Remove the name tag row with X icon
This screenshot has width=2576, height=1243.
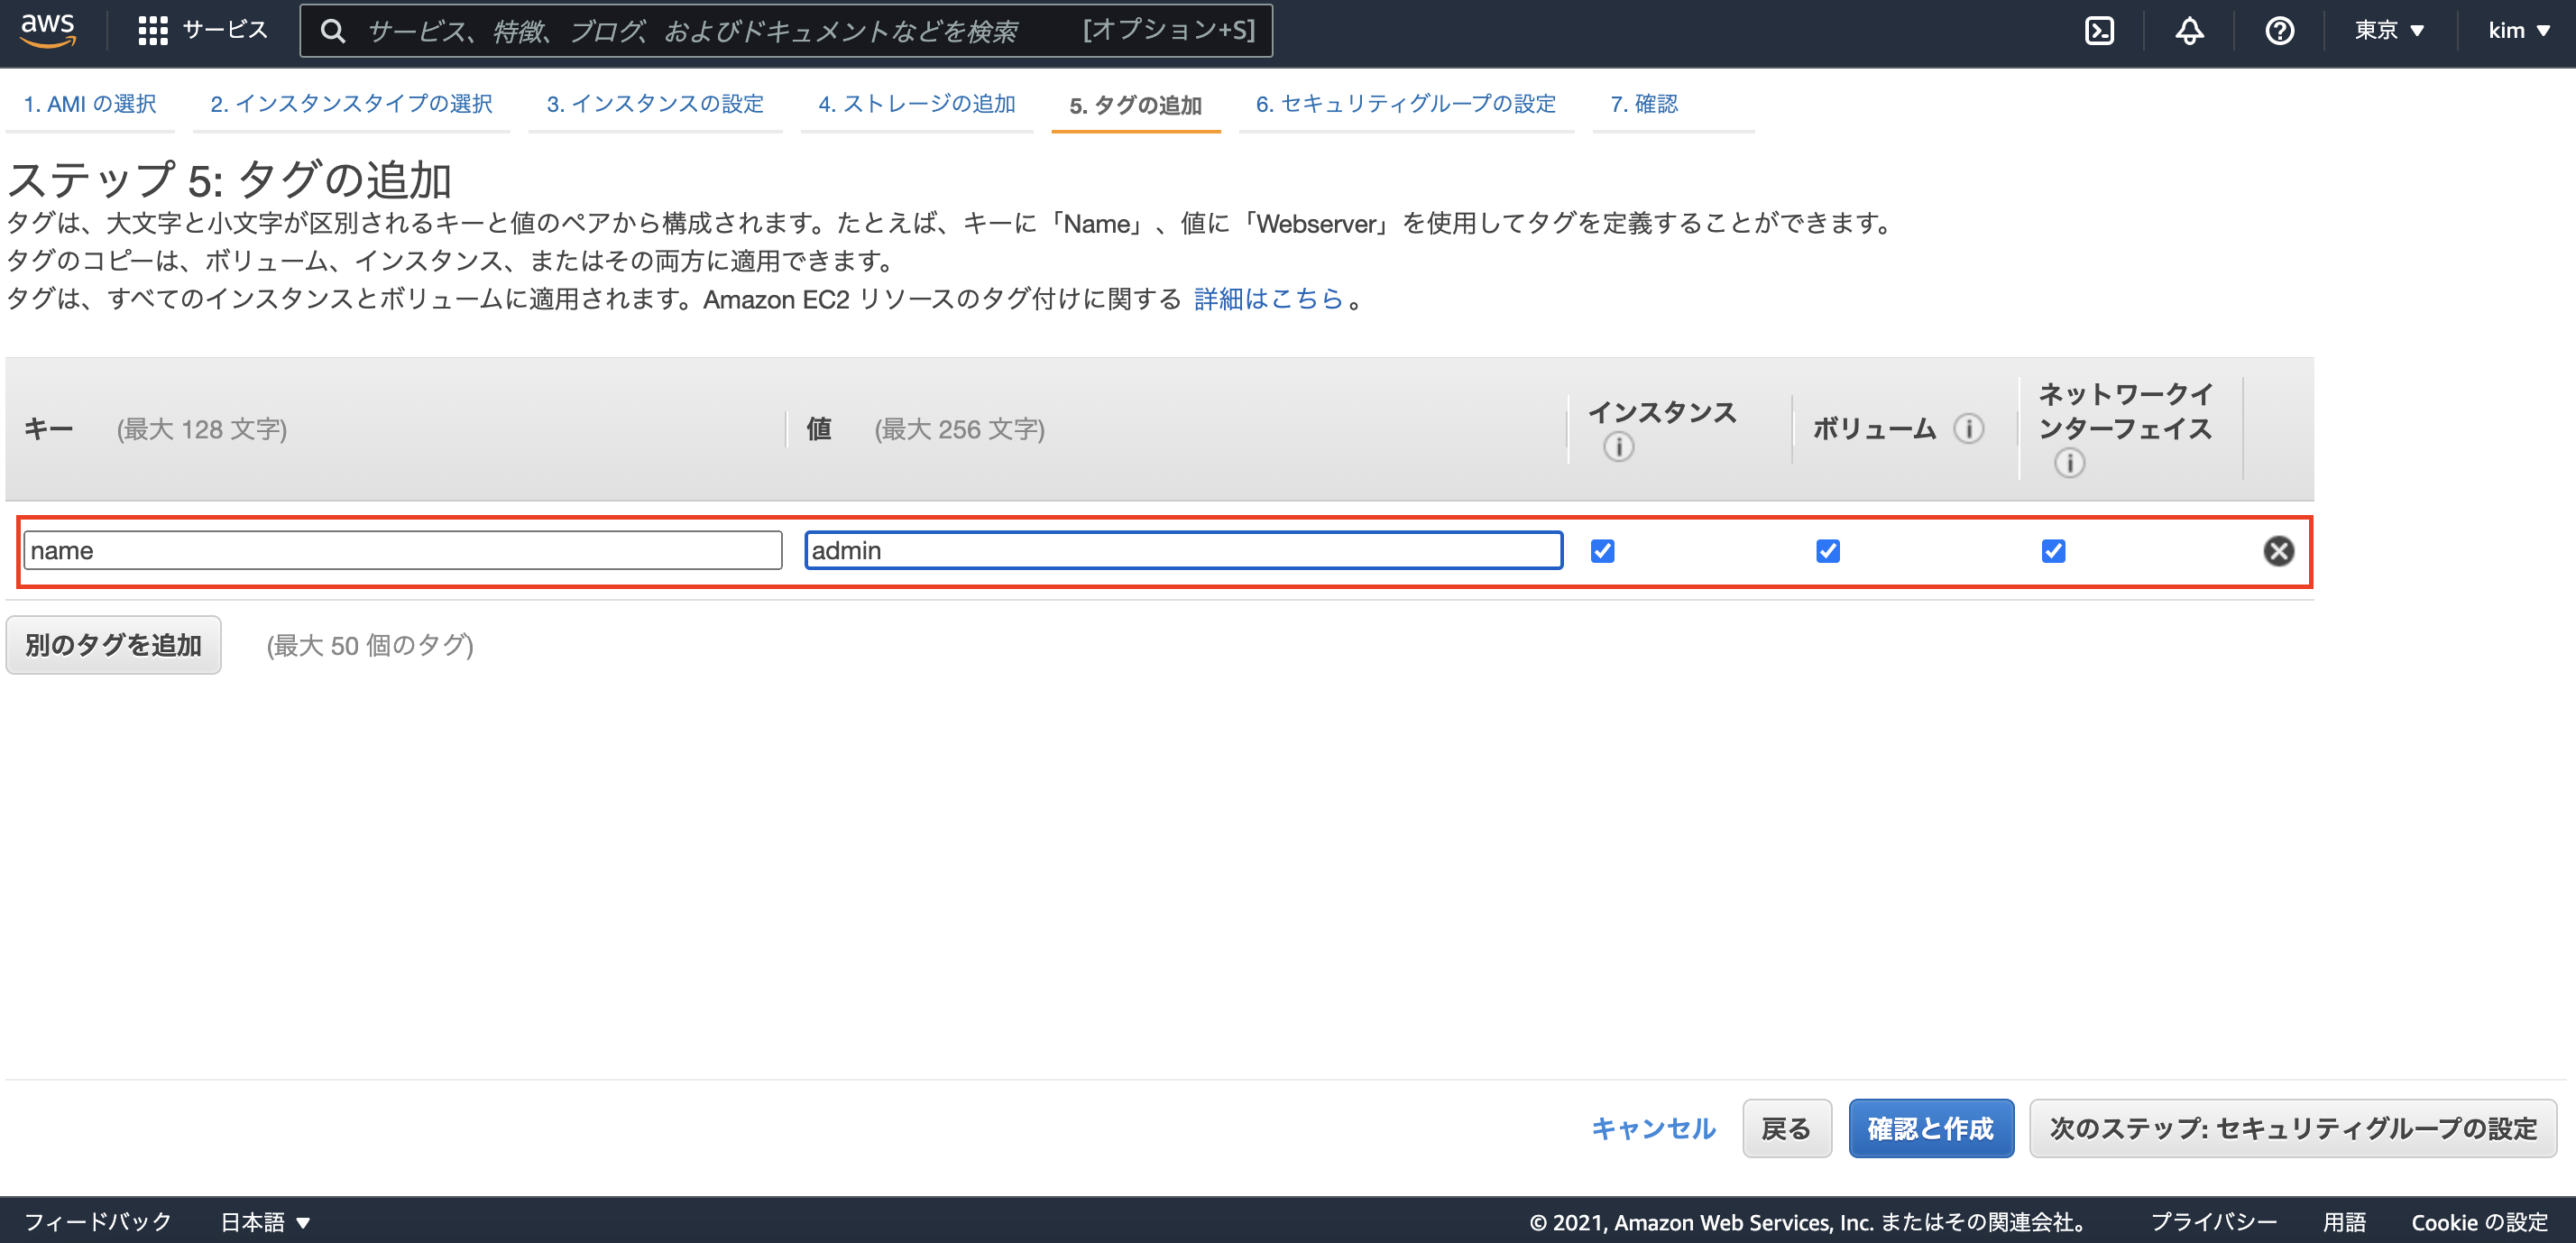(2278, 551)
